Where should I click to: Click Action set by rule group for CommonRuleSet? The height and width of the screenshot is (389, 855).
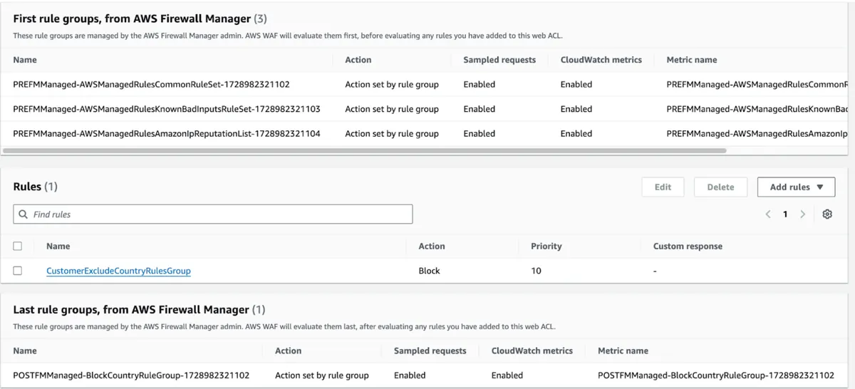tap(392, 85)
